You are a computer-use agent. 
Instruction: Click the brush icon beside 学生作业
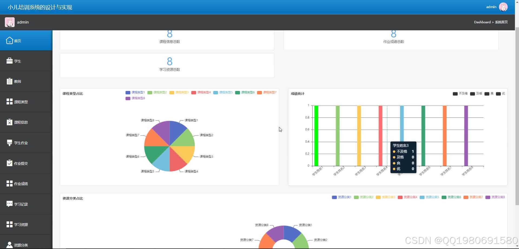click(x=9, y=143)
